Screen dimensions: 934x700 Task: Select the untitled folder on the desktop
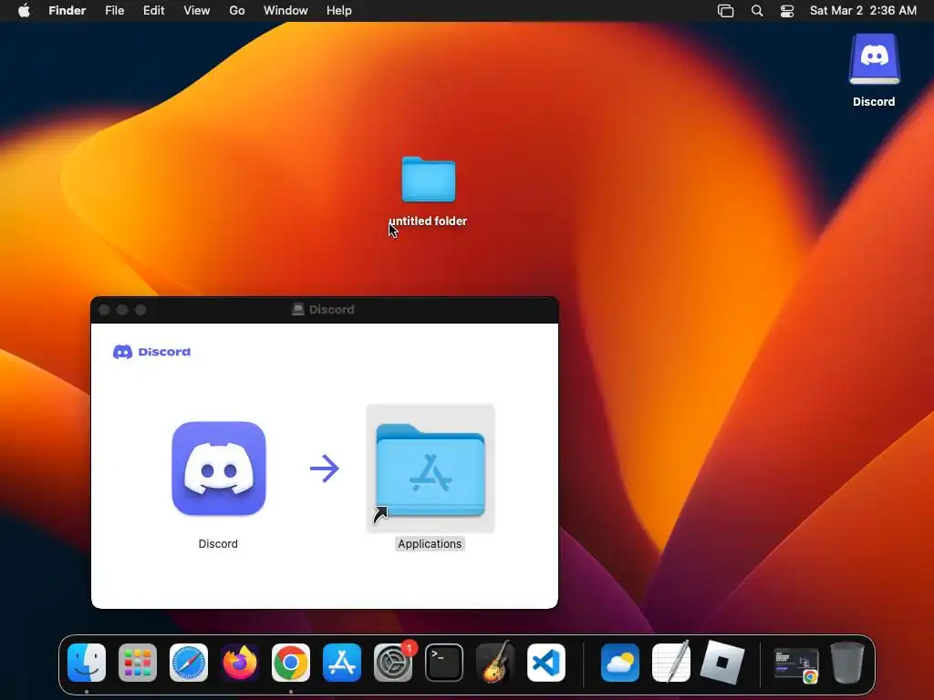pyautogui.click(x=429, y=180)
